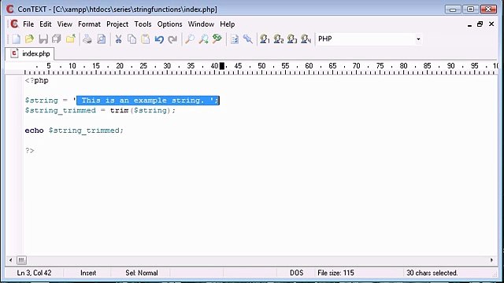Click the Close file folder icon
504x283 pixels.
tap(70, 39)
